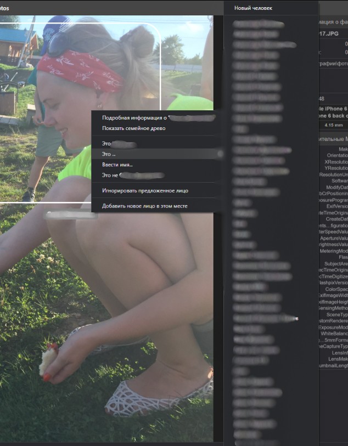Select the 'ApertureValue' metadata row
This screenshot has width=348, height=446.
pos(334,238)
